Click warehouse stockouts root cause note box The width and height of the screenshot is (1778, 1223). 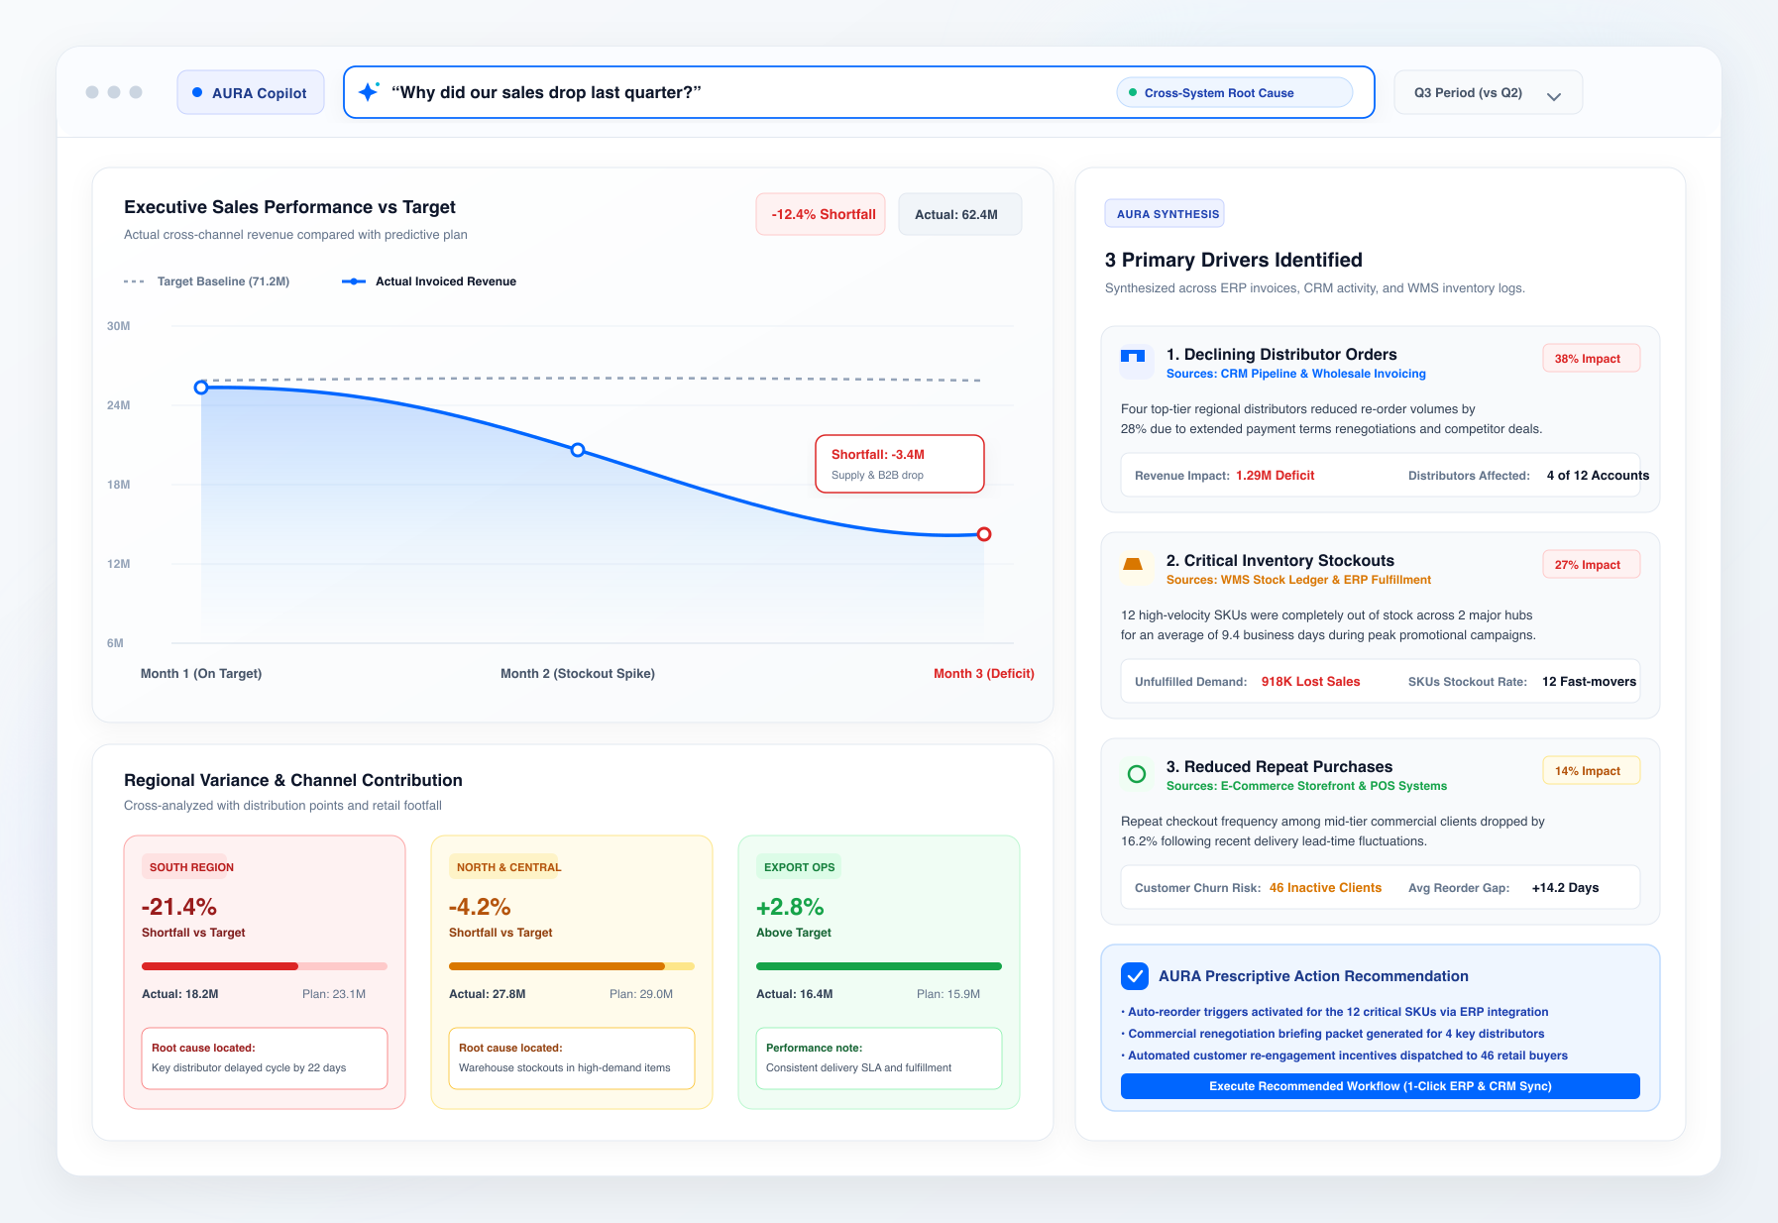(x=572, y=1058)
